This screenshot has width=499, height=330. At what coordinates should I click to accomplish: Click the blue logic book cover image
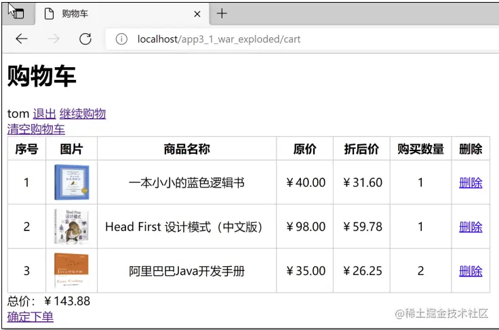coord(71,182)
